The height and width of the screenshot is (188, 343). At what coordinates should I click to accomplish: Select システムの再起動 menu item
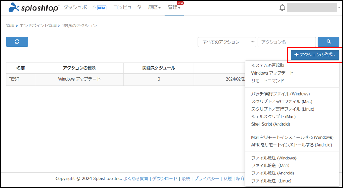click(x=268, y=65)
